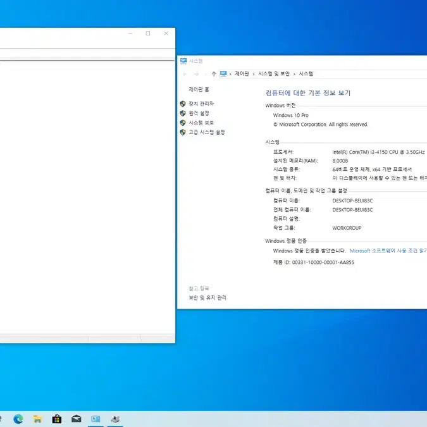Image resolution: width=427 pixels, height=427 pixels.
Task: Click shield icon next to 고급 시스템 설정
Action: [183, 132]
